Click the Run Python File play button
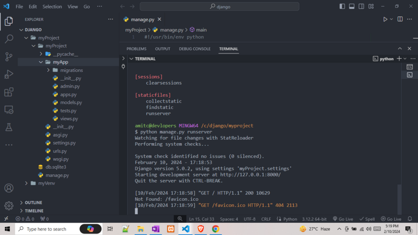Screen dimensions: 418x235 coord(385,19)
